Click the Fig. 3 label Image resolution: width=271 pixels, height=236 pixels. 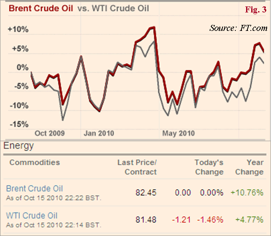pos(255,9)
